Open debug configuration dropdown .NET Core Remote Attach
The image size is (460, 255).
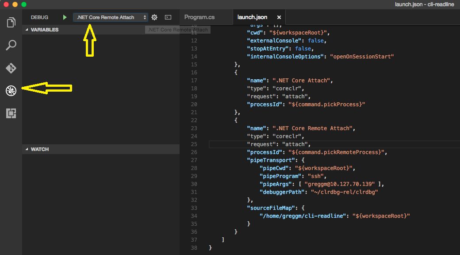(110, 17)
